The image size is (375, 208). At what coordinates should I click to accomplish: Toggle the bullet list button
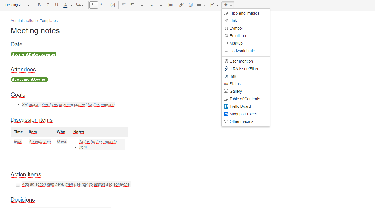point(94,5)
